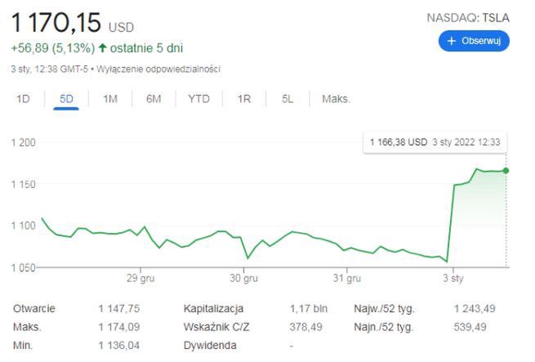535x362 pixels.
Task: Show the 1M chart period
Action: tap(110, 99)
